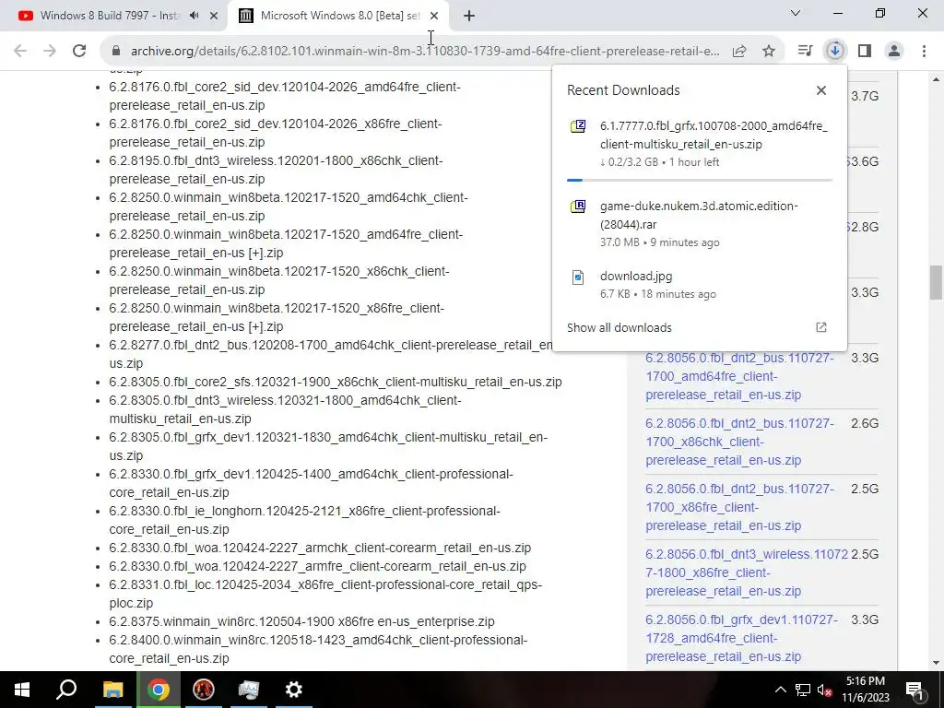944x708 pixels.
Task: Click the share page icon in address bar
Action: click(x=739, y=52)
